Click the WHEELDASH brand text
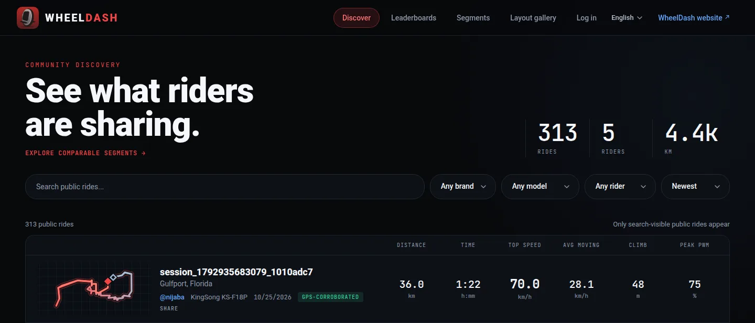The image size is (755, 323). 81,18
